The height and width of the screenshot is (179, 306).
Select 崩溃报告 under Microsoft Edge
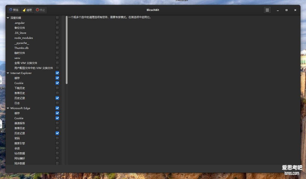[20, 123]
